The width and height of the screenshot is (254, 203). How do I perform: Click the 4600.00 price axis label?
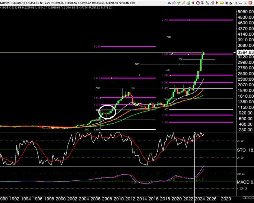[245, 23]
